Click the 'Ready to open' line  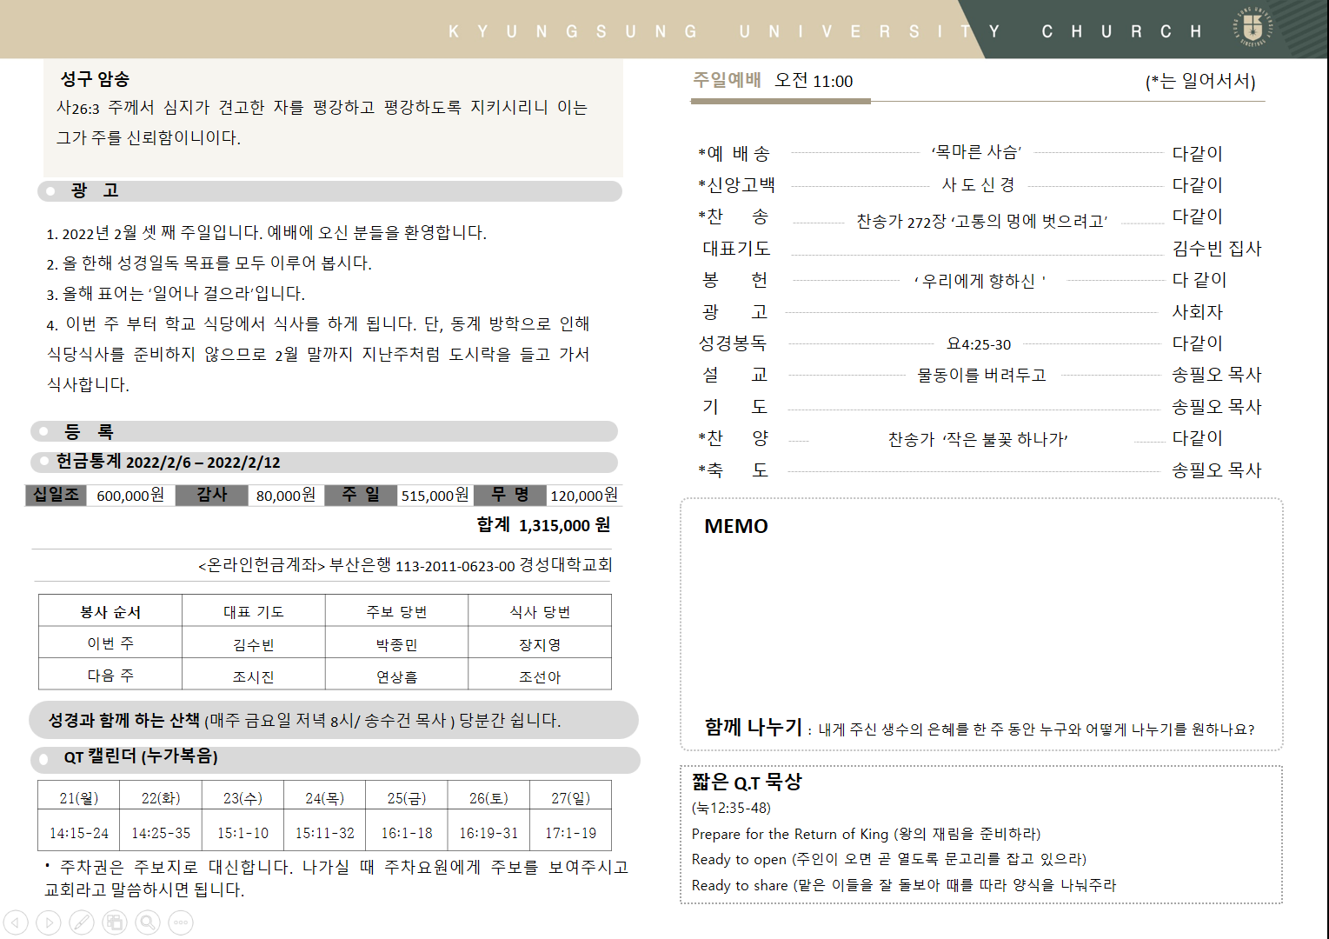889,859
